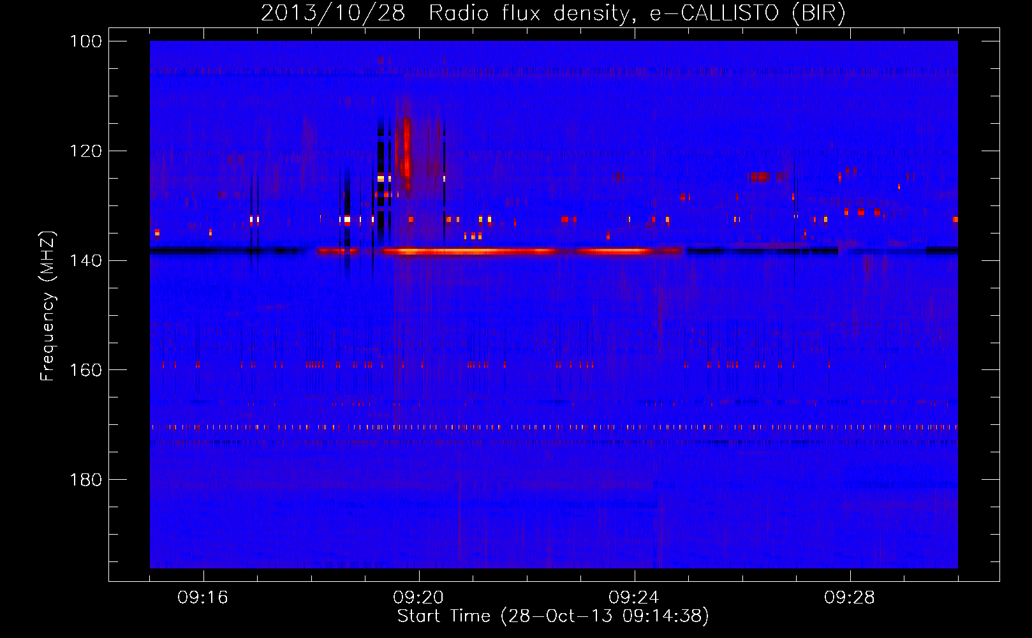
Task: Select the '120' frequency axis label
Action: (86, 151)
